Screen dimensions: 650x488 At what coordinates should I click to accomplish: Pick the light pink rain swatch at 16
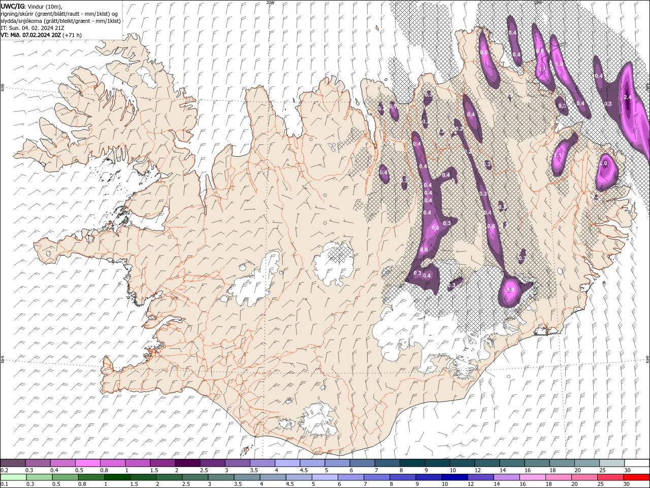pyautogui.click(x=533, y=477)
